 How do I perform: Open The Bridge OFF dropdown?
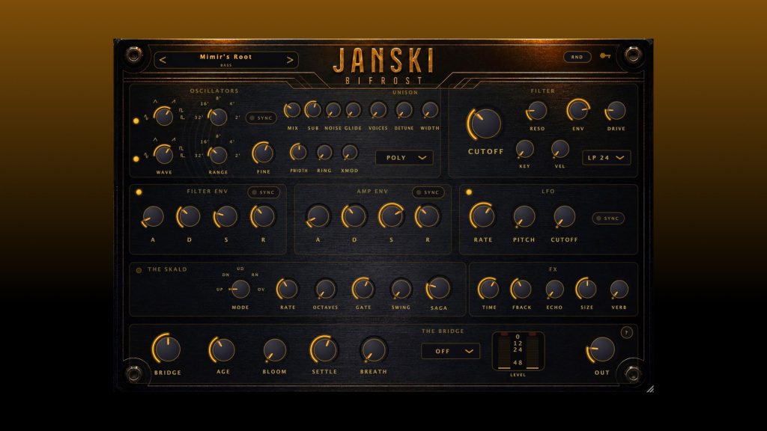[x=450, y=351]
